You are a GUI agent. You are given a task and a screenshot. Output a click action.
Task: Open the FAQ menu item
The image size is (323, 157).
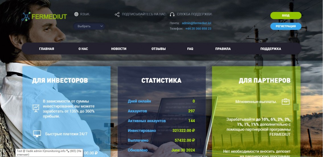[x=190, y=49]
